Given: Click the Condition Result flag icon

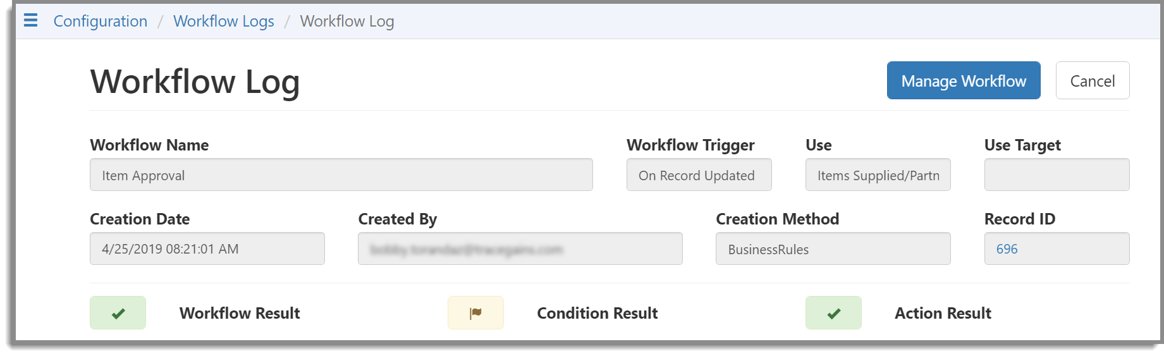Looking at the screenshot, I should pyautogui.click(x=475, y=313).
